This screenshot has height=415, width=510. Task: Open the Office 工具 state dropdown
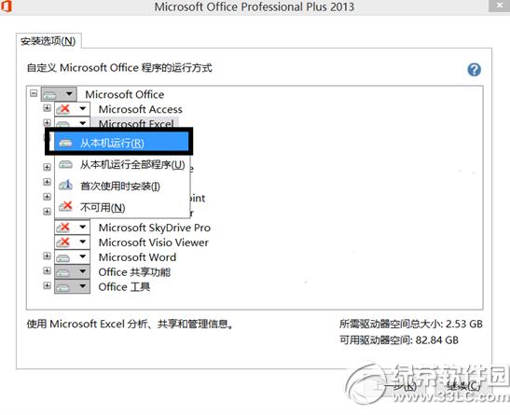(x=72, y=287)
